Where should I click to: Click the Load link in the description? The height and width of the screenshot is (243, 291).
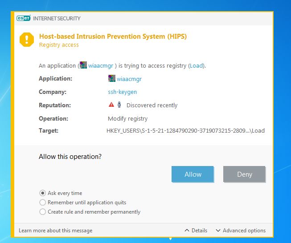[197, 65]
